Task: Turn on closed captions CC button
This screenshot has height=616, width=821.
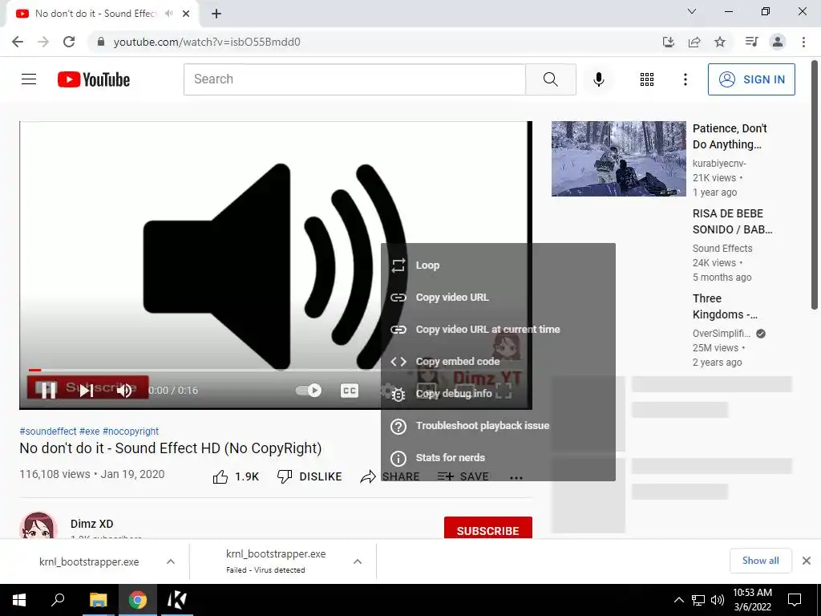Action: point(350,391)
